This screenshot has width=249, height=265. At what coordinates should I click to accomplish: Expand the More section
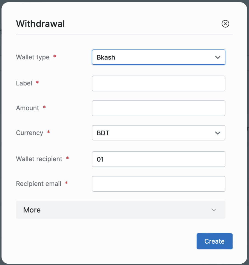tap(121, 210)
